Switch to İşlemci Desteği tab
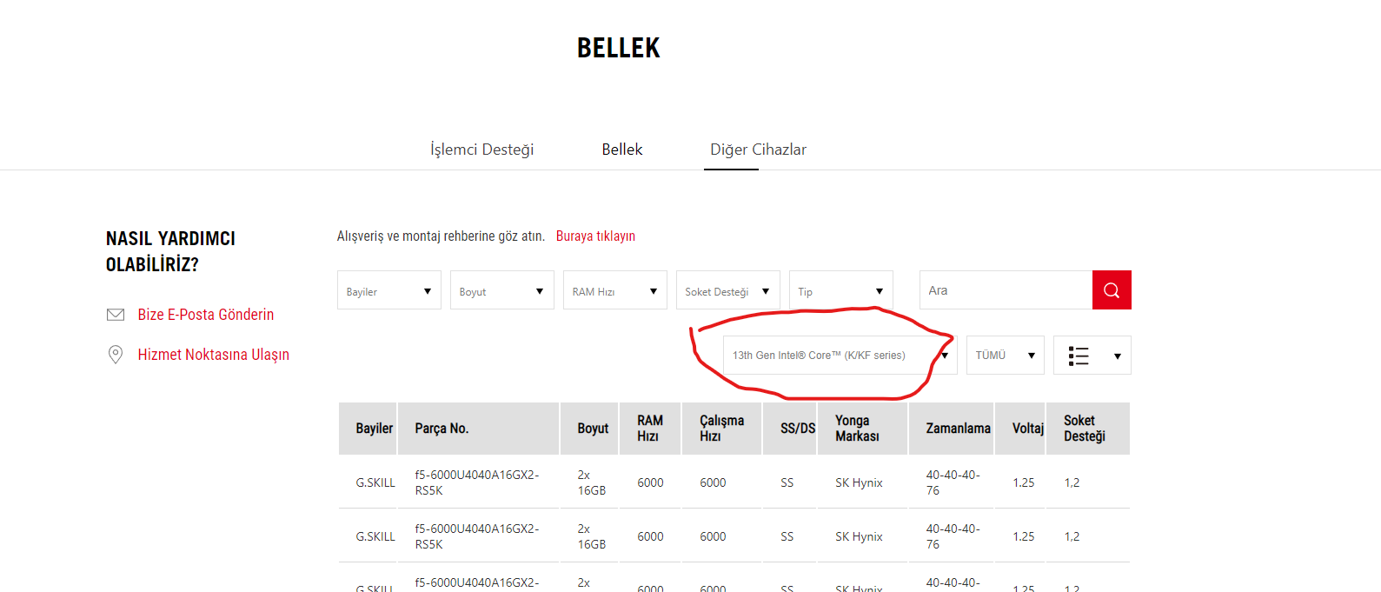 (x=481, y=150)
